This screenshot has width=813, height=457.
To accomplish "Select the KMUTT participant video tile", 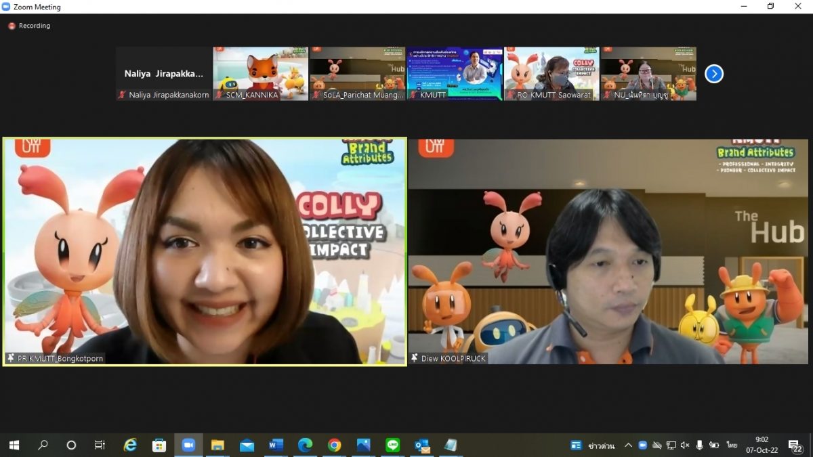I will pos(455,74).
